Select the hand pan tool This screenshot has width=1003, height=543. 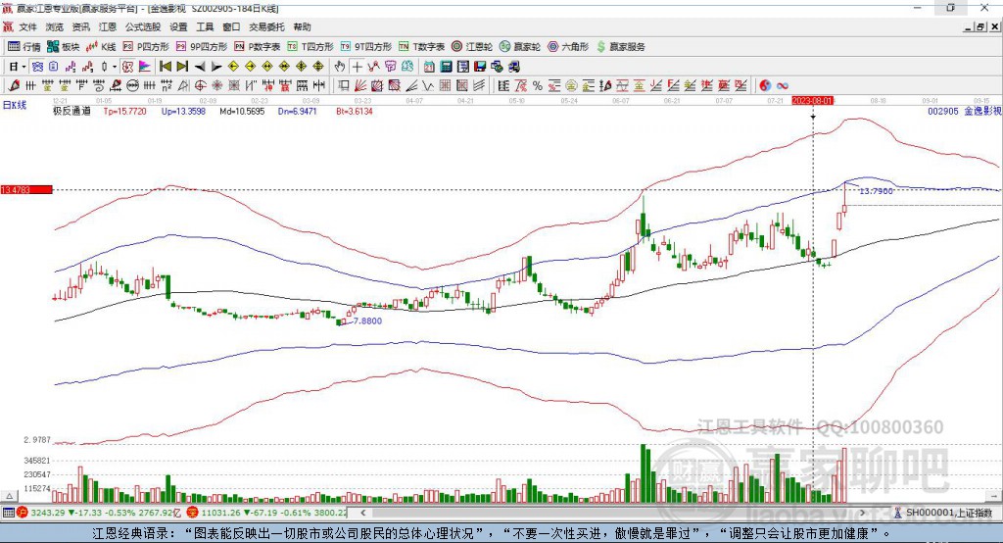tap(340, 67)
